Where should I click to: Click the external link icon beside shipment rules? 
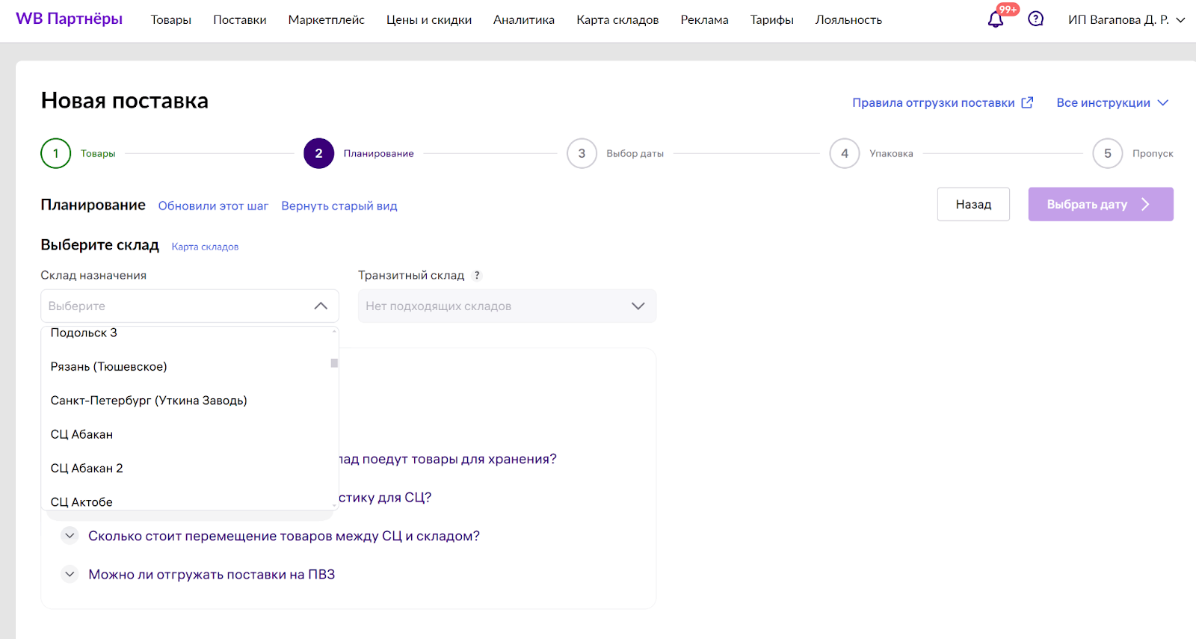1028,102
